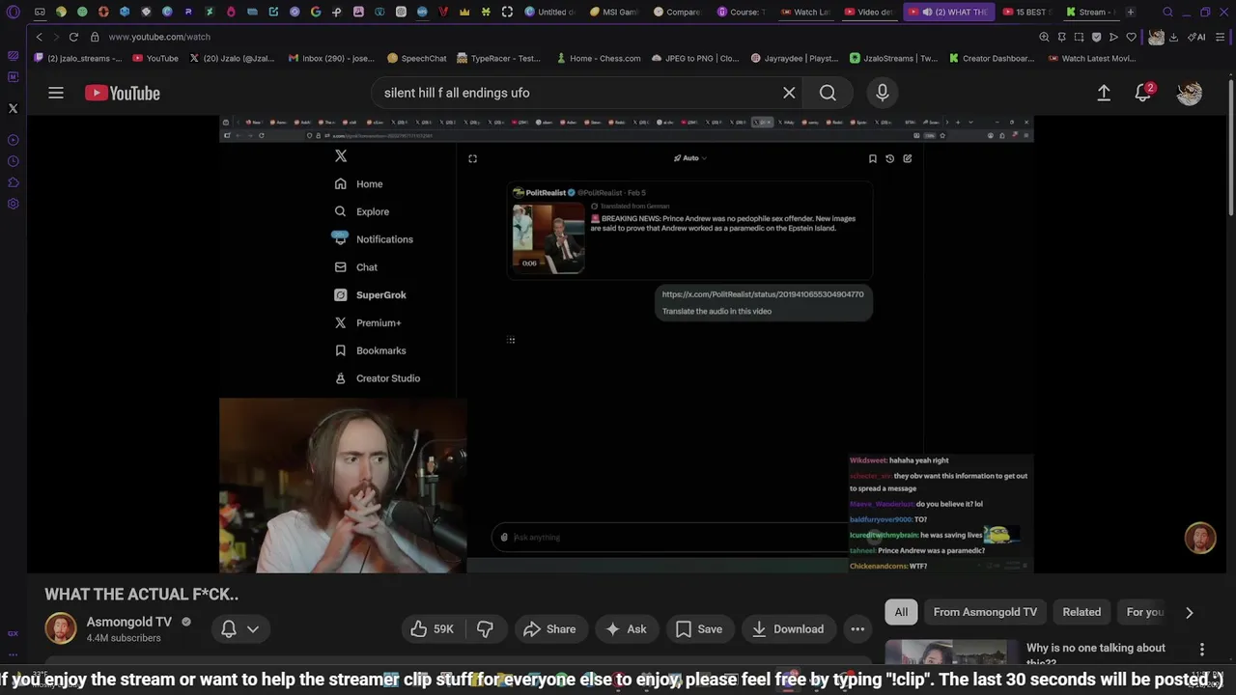Screen dimensions: 1236x695
Task: Like the video with 59K likes
Action: 432,628
